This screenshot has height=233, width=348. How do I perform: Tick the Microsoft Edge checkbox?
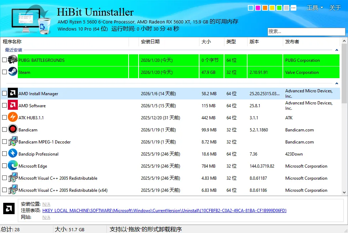(4, 166)
